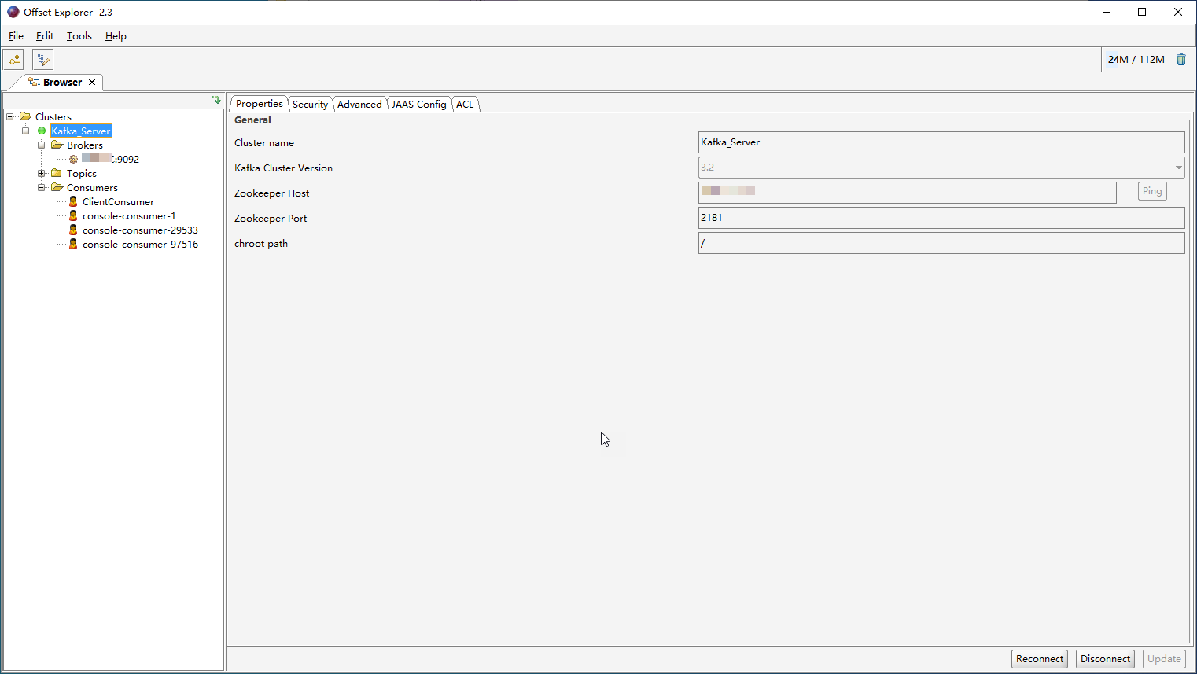The image size is (1197, 674).
Task: Open the Help menu
Action: 116,36
